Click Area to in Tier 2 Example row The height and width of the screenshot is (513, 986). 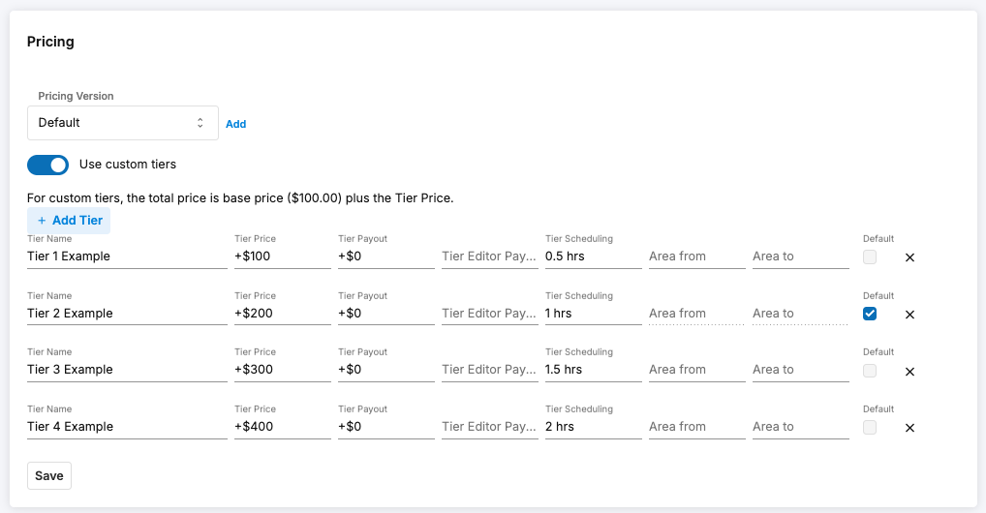[800, 313]
